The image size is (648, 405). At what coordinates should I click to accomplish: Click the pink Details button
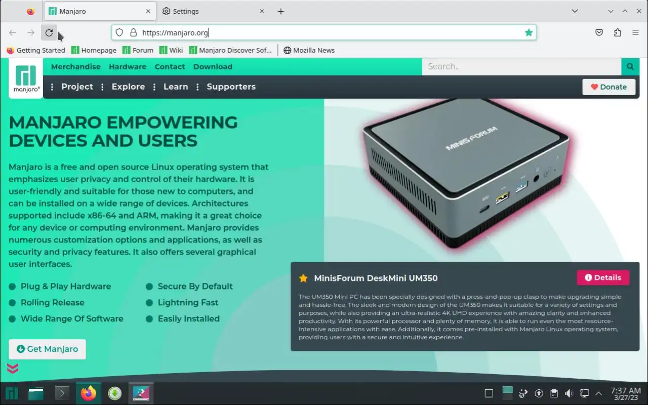603,277
